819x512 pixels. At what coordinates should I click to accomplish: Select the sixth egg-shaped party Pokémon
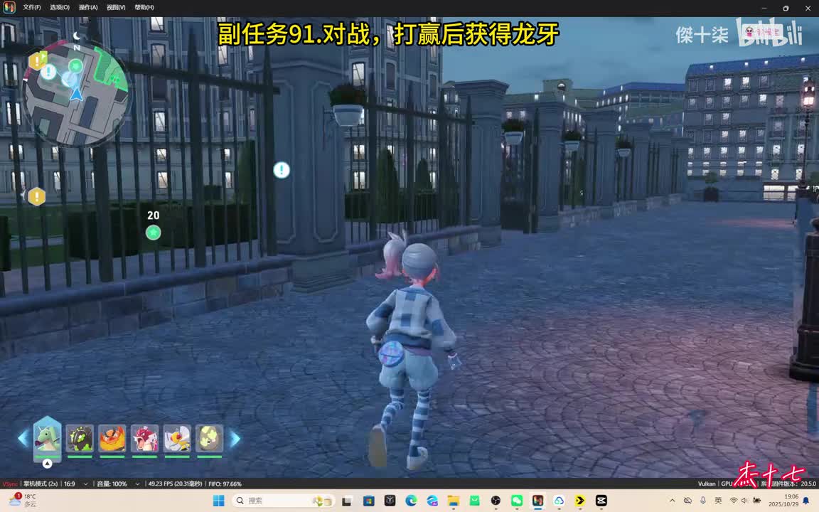point(210,438)
